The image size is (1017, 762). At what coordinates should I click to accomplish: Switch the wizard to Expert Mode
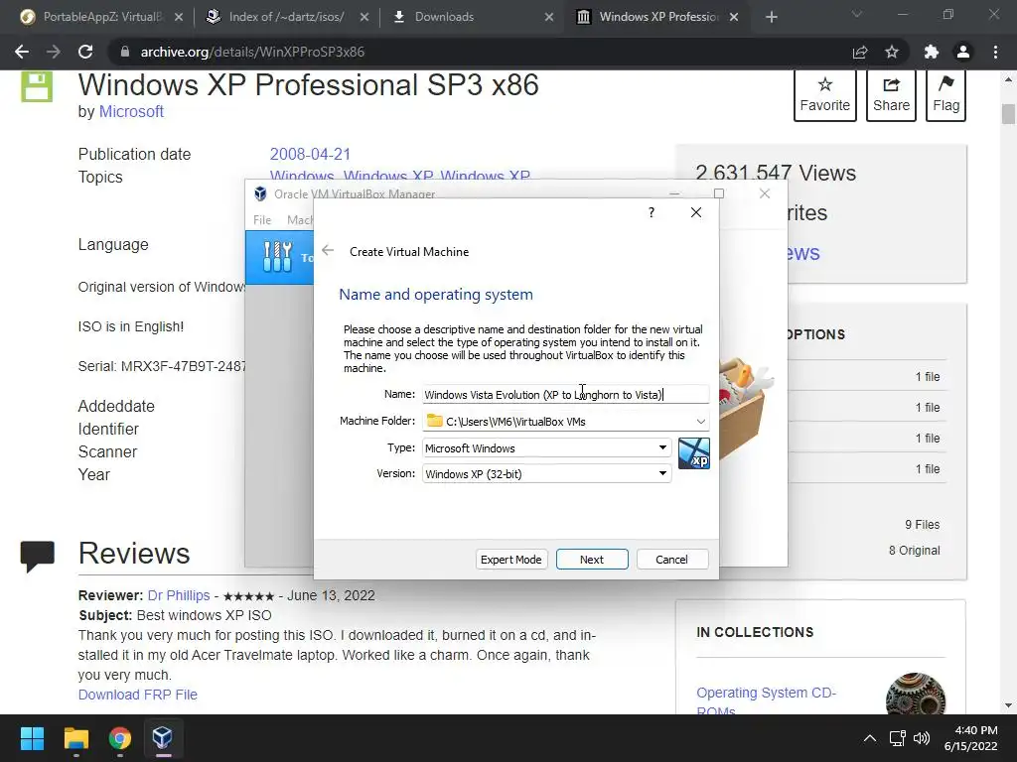(511, 560)
